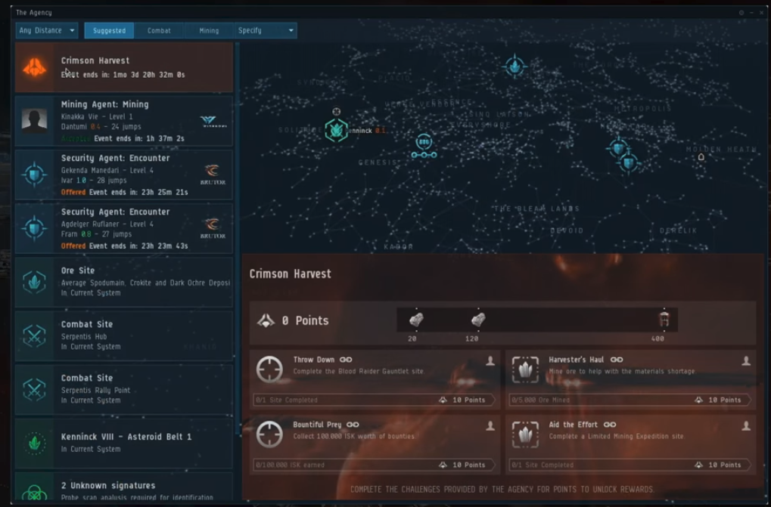Viewport: 771px width, 507px height.
Task: Click the Crimson Harvest event title in the list
Action: click(95, 60)
